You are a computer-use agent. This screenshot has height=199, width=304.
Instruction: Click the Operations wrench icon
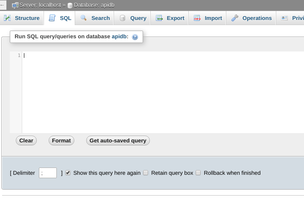tap(235, 18)
